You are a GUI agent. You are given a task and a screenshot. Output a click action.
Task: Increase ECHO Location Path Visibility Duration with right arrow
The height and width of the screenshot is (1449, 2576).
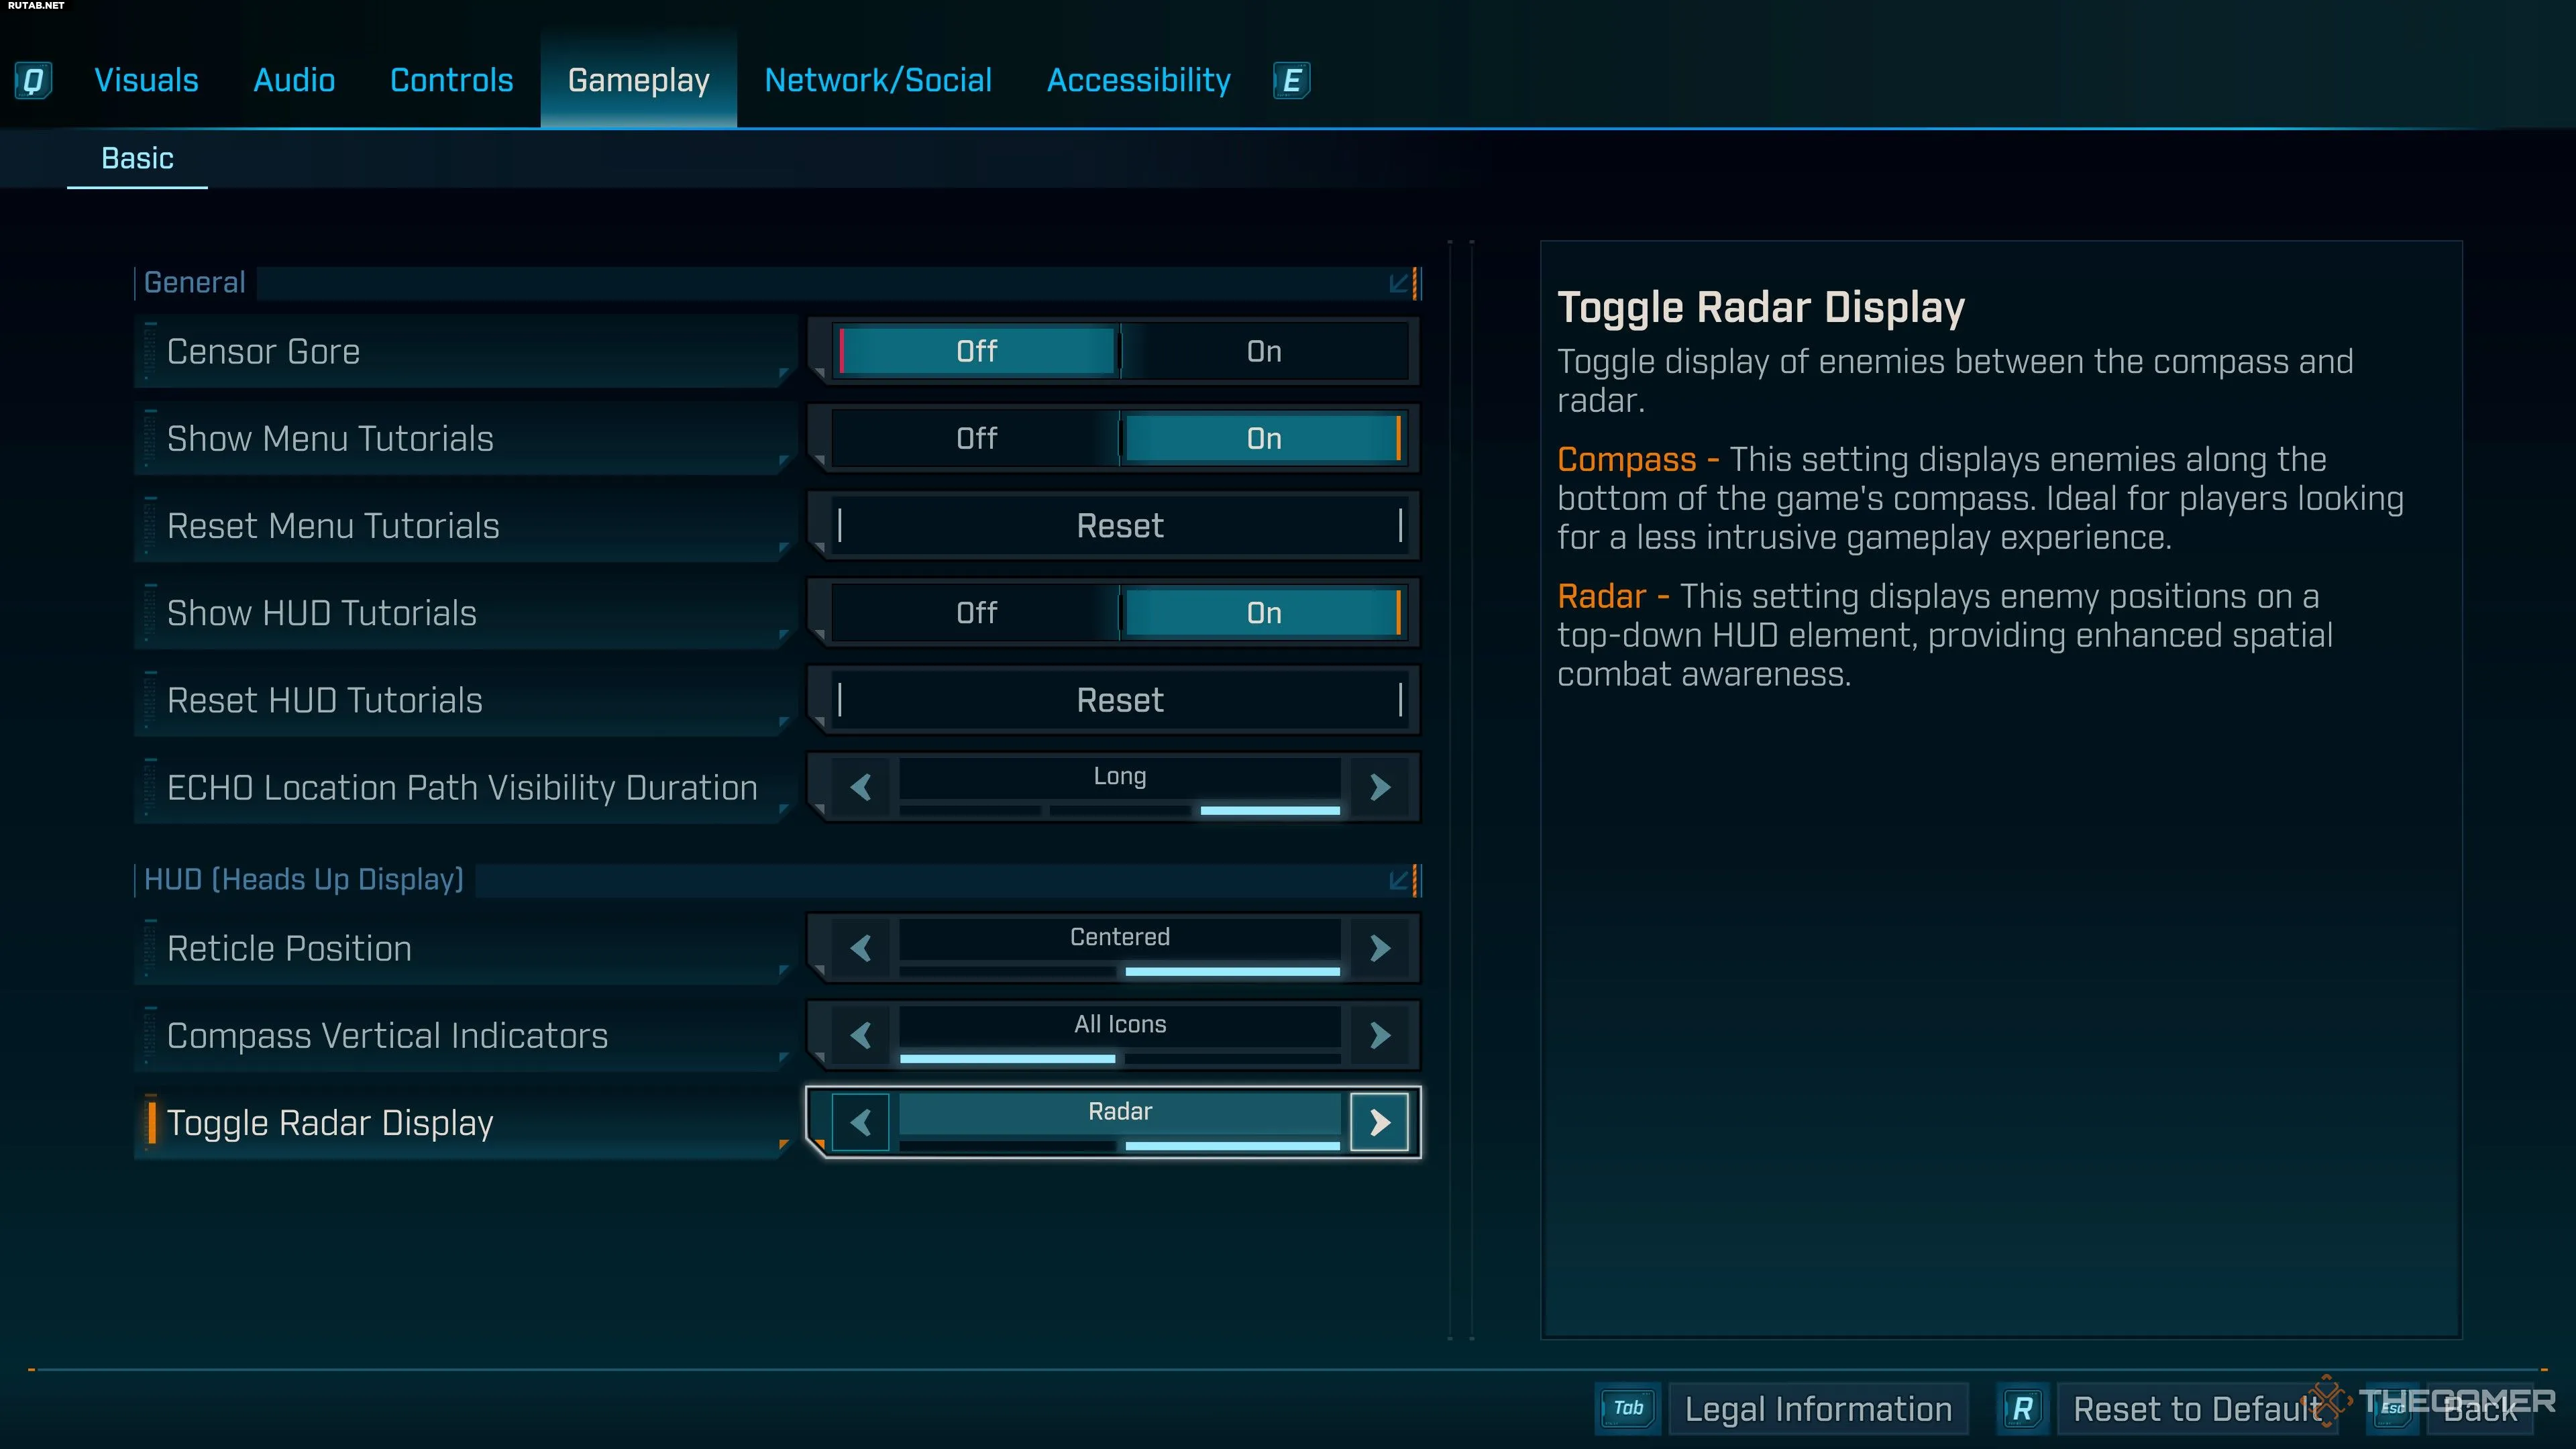tap(1379, 787)
